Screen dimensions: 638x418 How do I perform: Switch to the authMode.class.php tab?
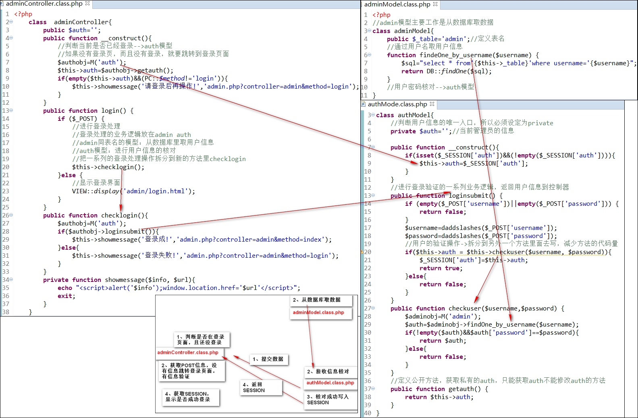point(397,104)
